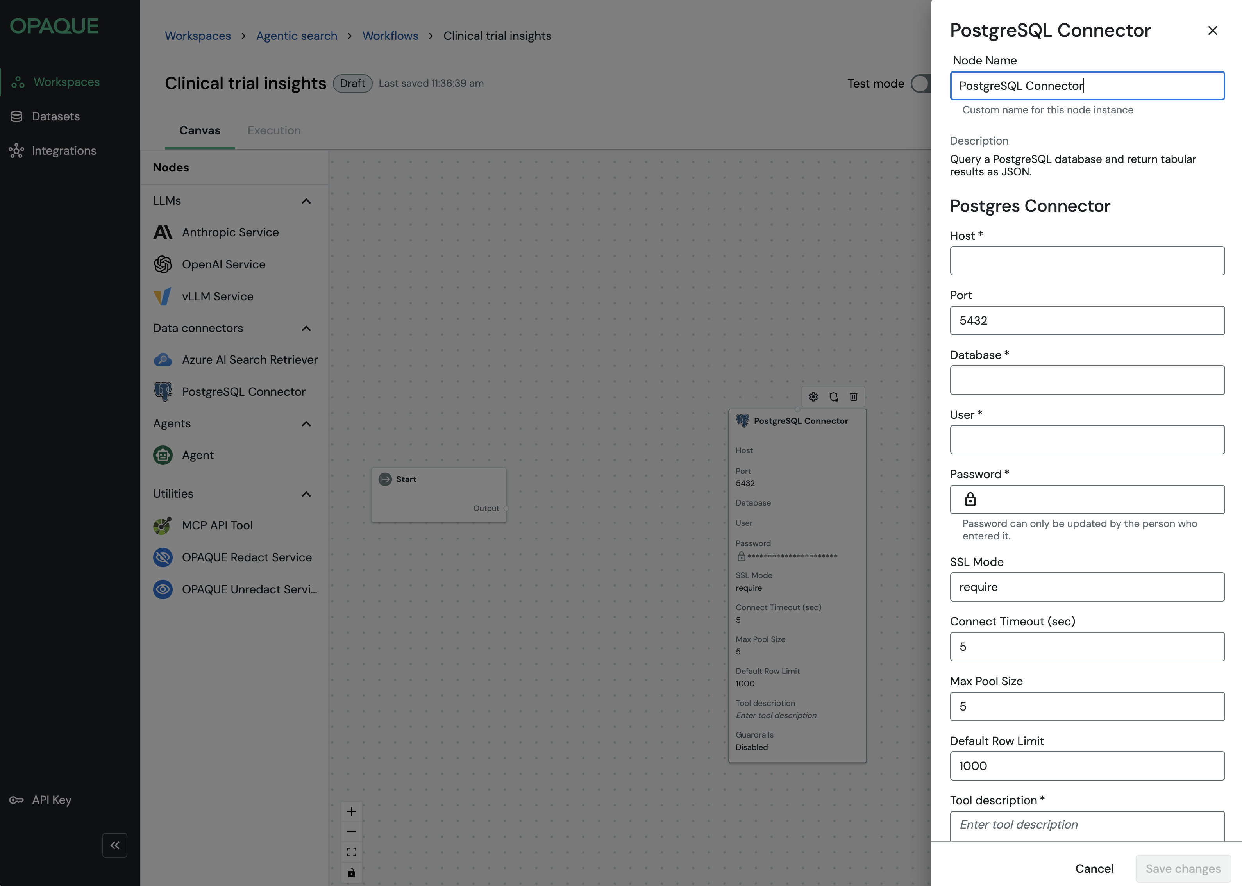Open the API Key page
Image resolution: width=1242 pixels, height=886 pixels.
point(51,800)
